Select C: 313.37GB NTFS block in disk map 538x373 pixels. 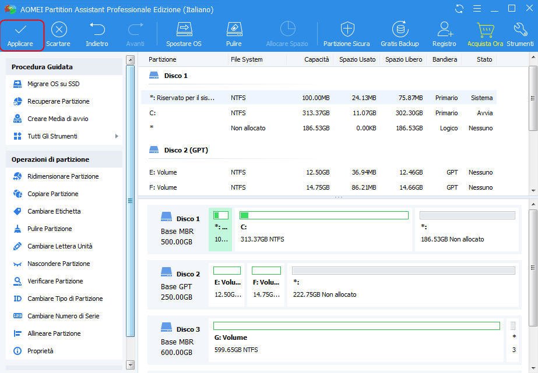(324, 229)
